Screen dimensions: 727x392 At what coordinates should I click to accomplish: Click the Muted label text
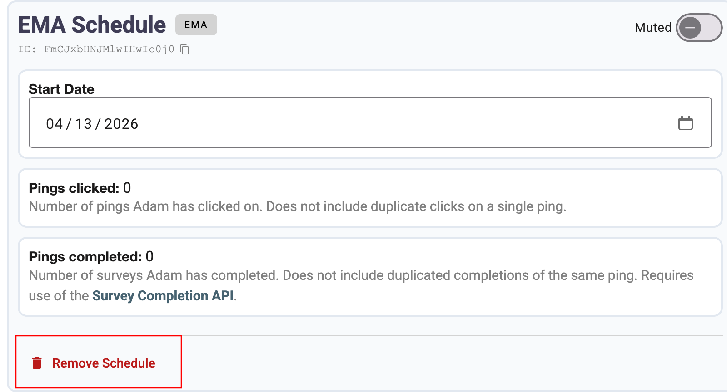tap(653, 28)
